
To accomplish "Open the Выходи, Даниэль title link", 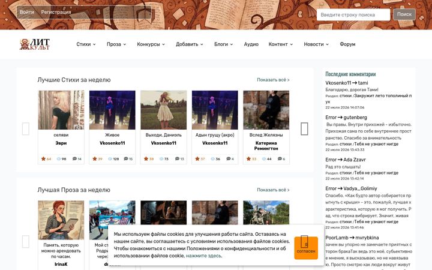I will pos(163,135).
